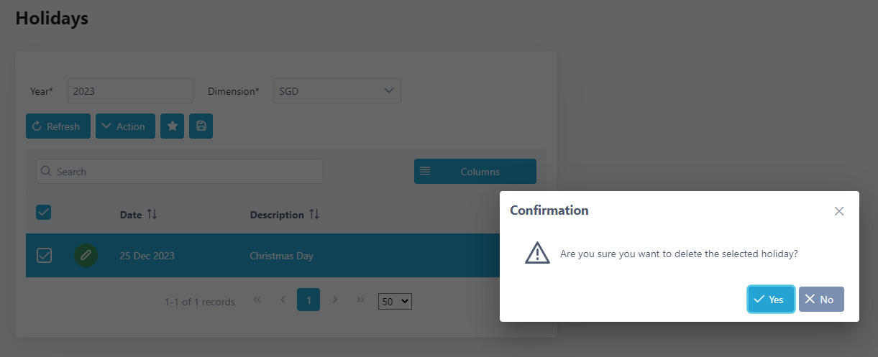
Task: Open the Dimension SGD dropdown
Action: pyautogui.click(x=337, y=91)
